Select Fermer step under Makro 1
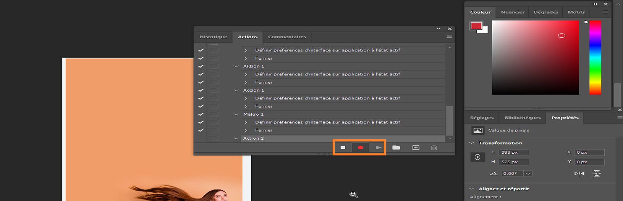Viewport: 623px width, 201px height. pos(264,130)
